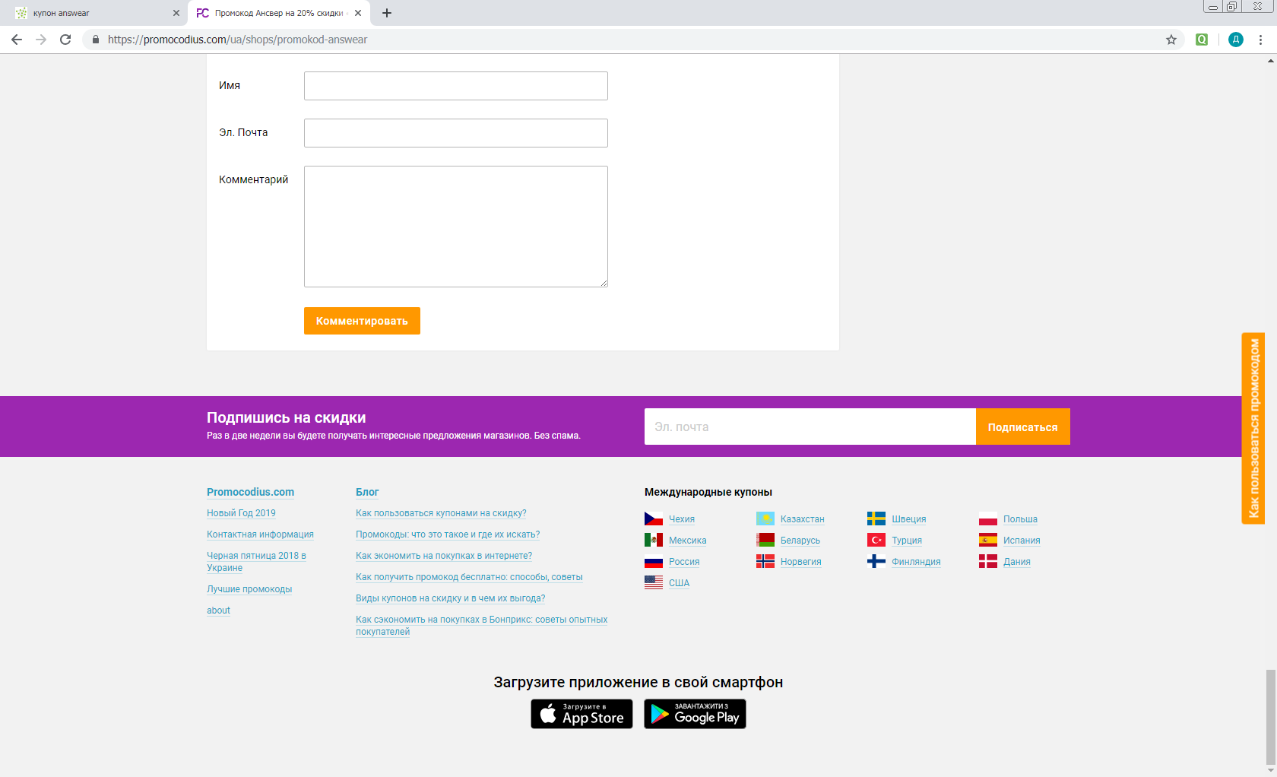Open 'Как получить промокод бесплатно' link

tap(469, 577)
